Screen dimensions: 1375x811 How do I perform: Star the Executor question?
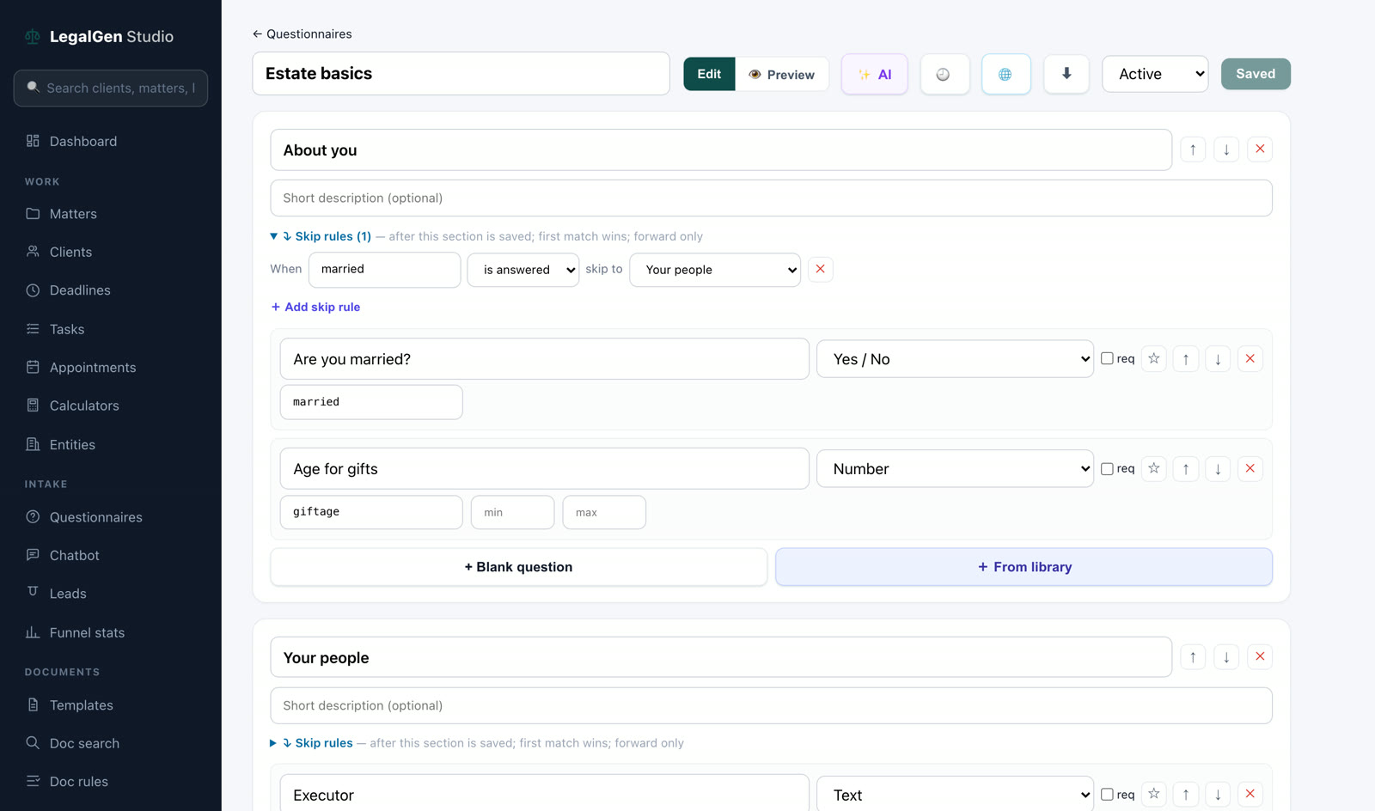(1154, 795)
